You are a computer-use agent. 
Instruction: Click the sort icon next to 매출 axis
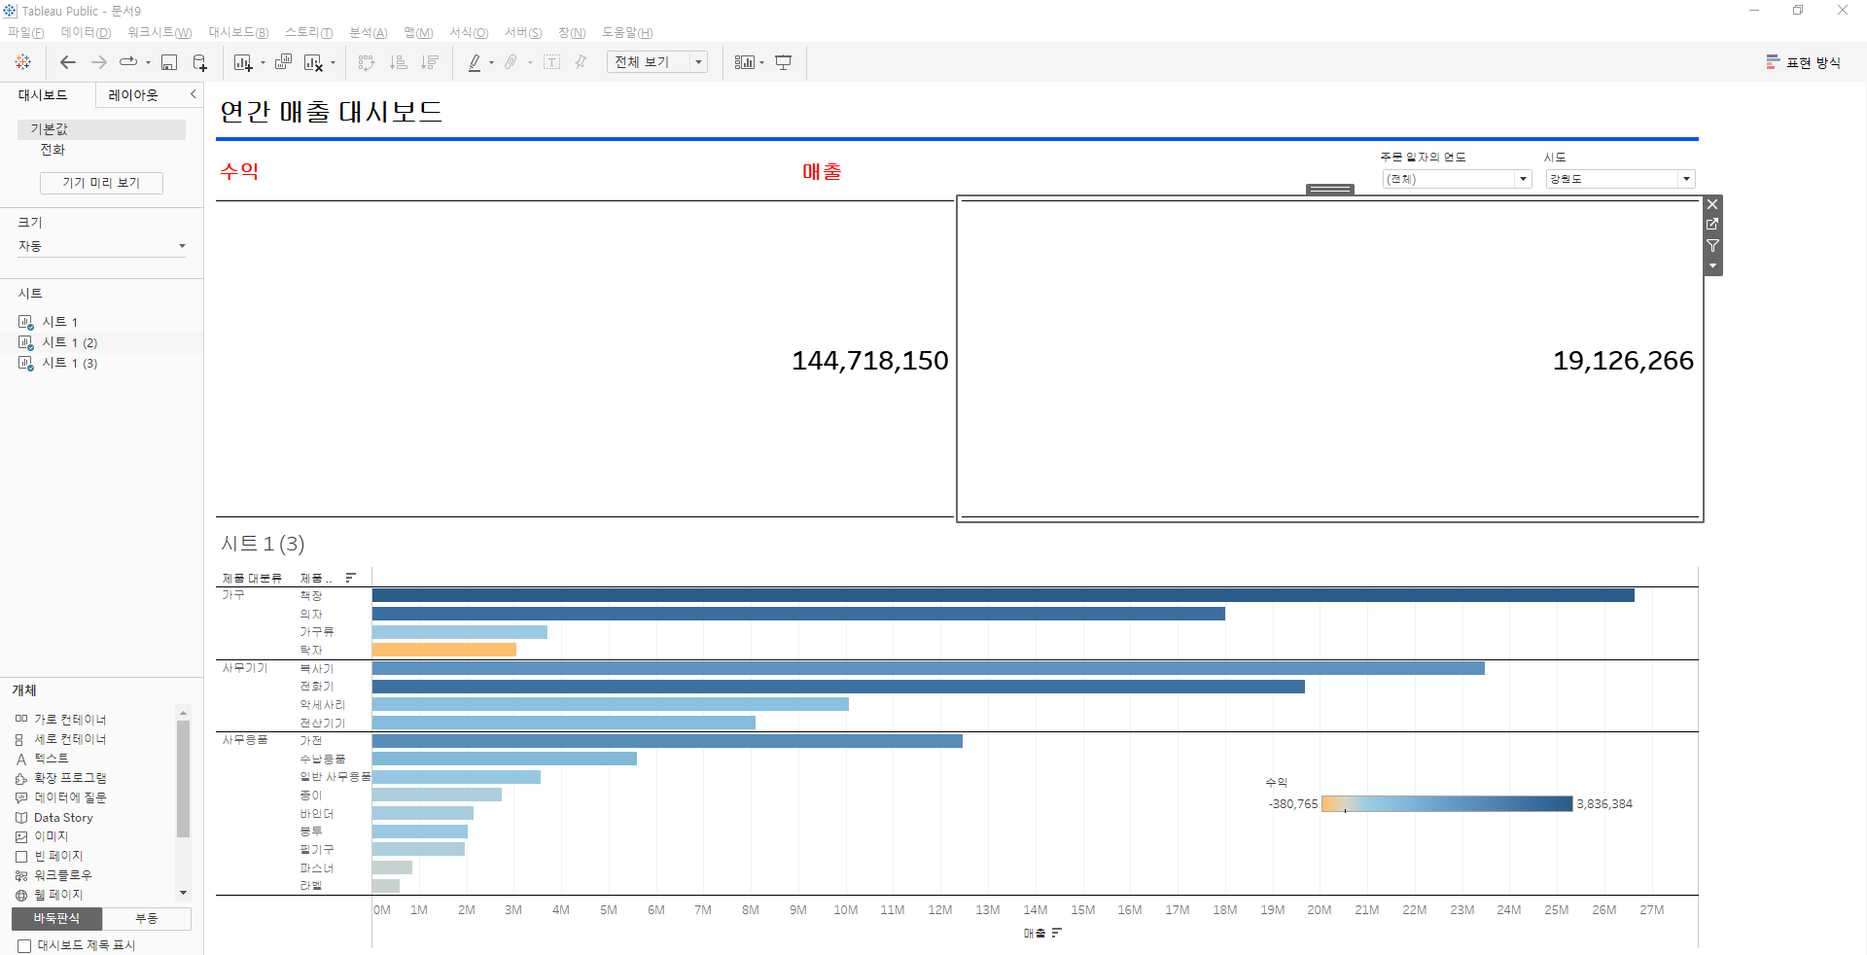[x=1056, y=933]
